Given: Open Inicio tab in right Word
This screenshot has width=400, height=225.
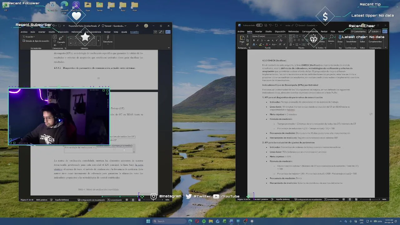Looking at the screenshot, I should point(250,32).
